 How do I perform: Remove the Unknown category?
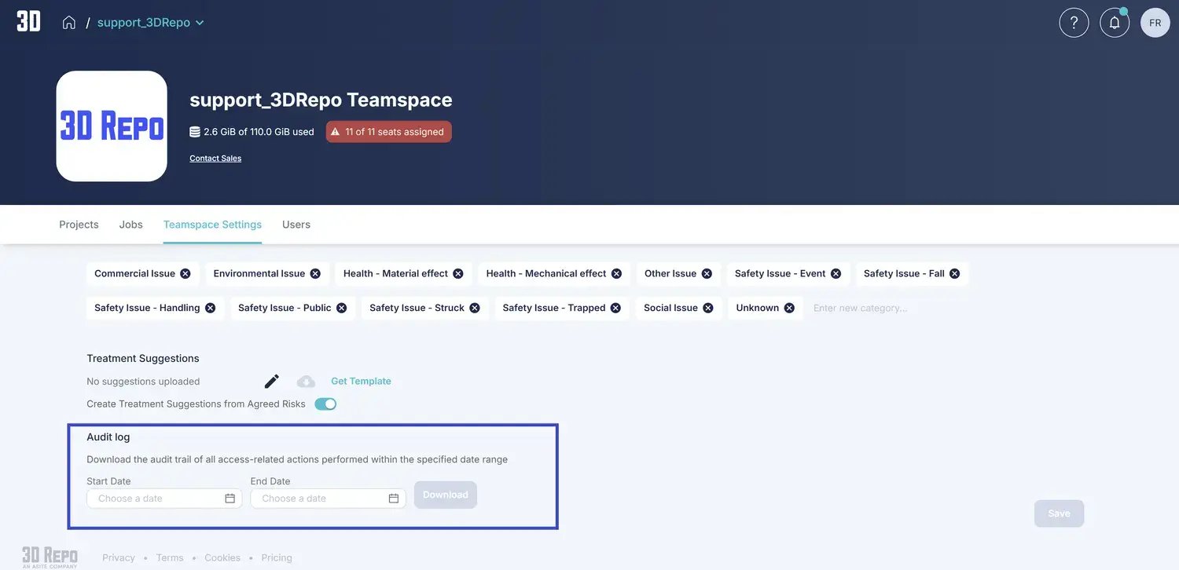click(789, 308)
